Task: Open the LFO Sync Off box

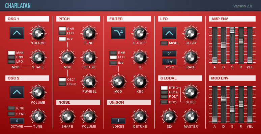Action: (169, 62)
